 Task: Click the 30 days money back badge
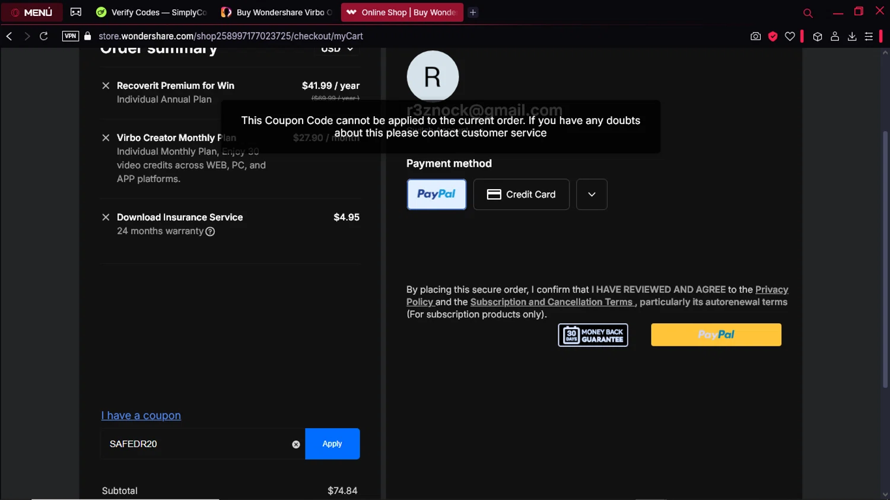[593, 335]
